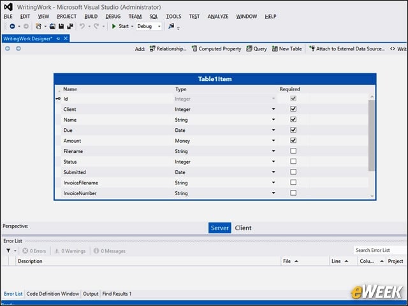
Task: Click the open file toolbar icon
Action: 52,26
